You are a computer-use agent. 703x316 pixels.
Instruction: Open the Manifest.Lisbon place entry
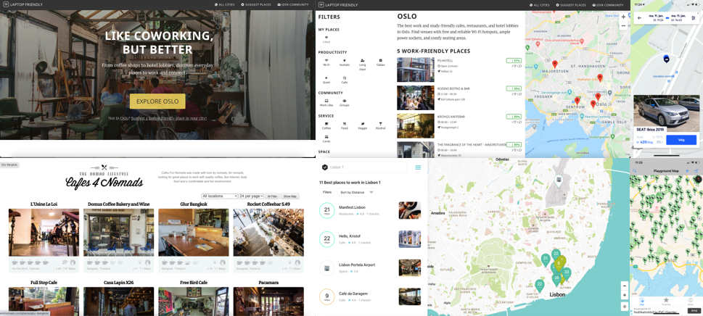pos(370,210)
